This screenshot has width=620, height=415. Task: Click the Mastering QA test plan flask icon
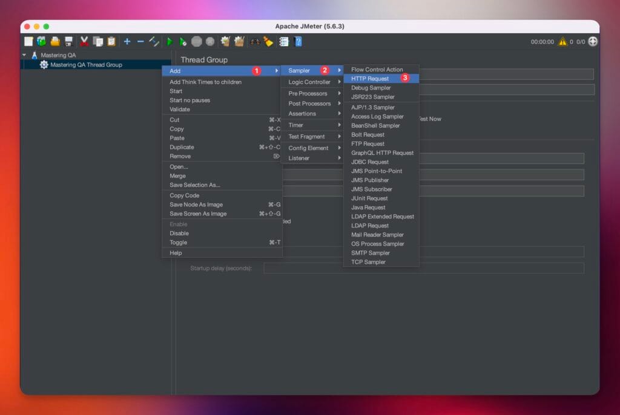pyautogui.click(x=35, y=55)
